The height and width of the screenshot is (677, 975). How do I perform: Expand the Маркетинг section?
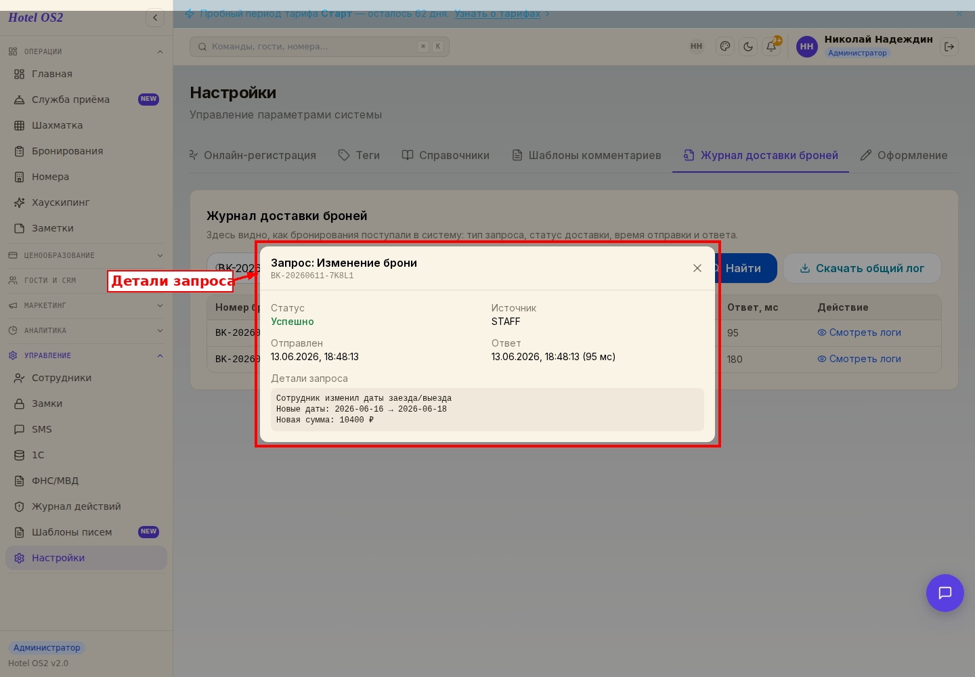(86, 305)
